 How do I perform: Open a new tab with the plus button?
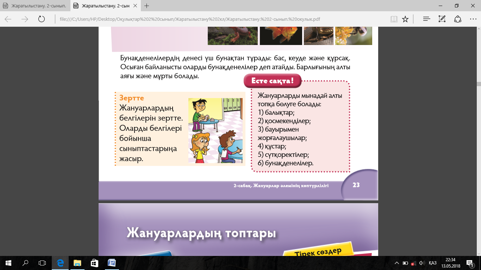[x=147, y=6]
